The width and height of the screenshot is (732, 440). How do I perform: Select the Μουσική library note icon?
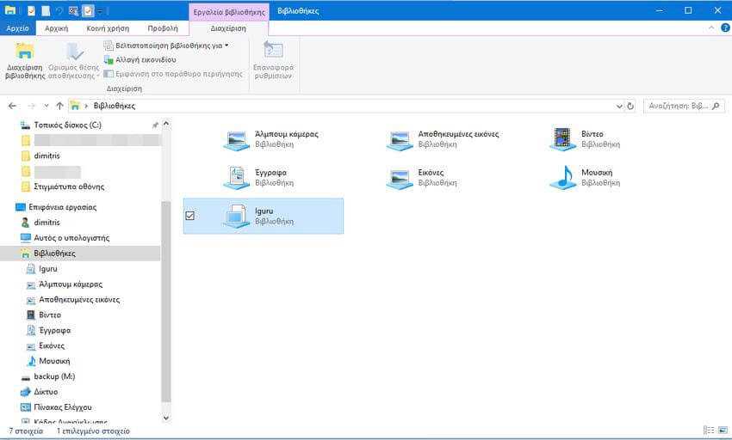click(563, 178)
